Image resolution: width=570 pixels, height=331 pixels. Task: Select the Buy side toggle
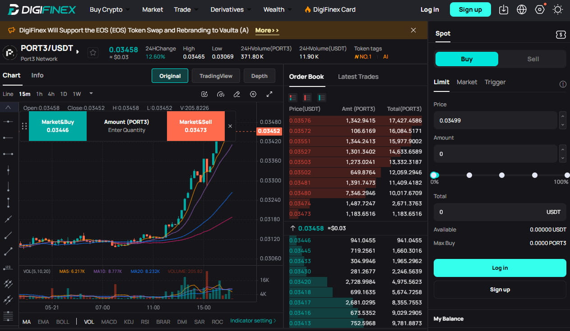pos(467,59)
